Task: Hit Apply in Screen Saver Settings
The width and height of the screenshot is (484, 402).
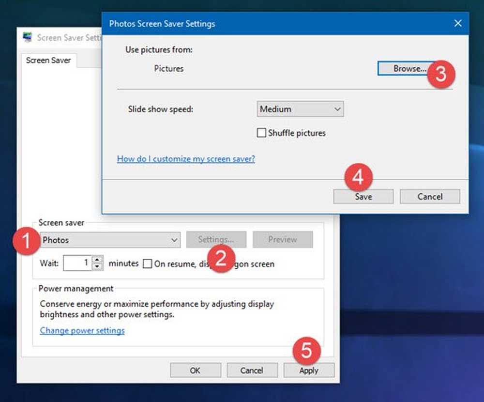Action: coord(309,371)
